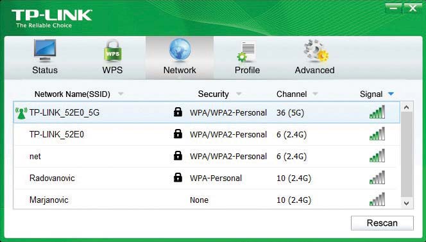
Task: Select the TP-LINK_52E0_5G network
Action: coord(207,112)
